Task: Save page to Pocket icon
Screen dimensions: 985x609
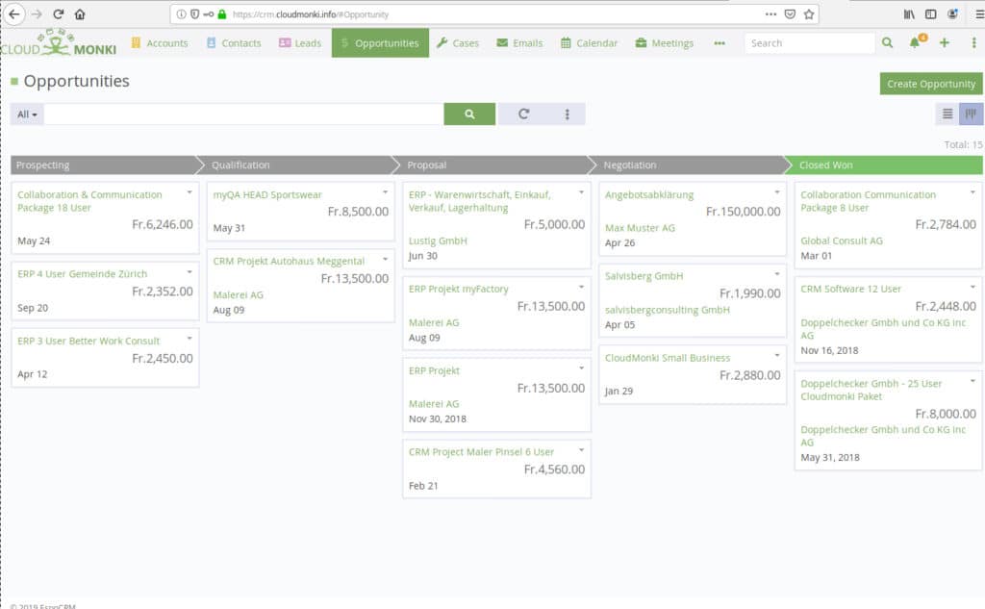Action: pyautogui.click(x=791, y=13)
